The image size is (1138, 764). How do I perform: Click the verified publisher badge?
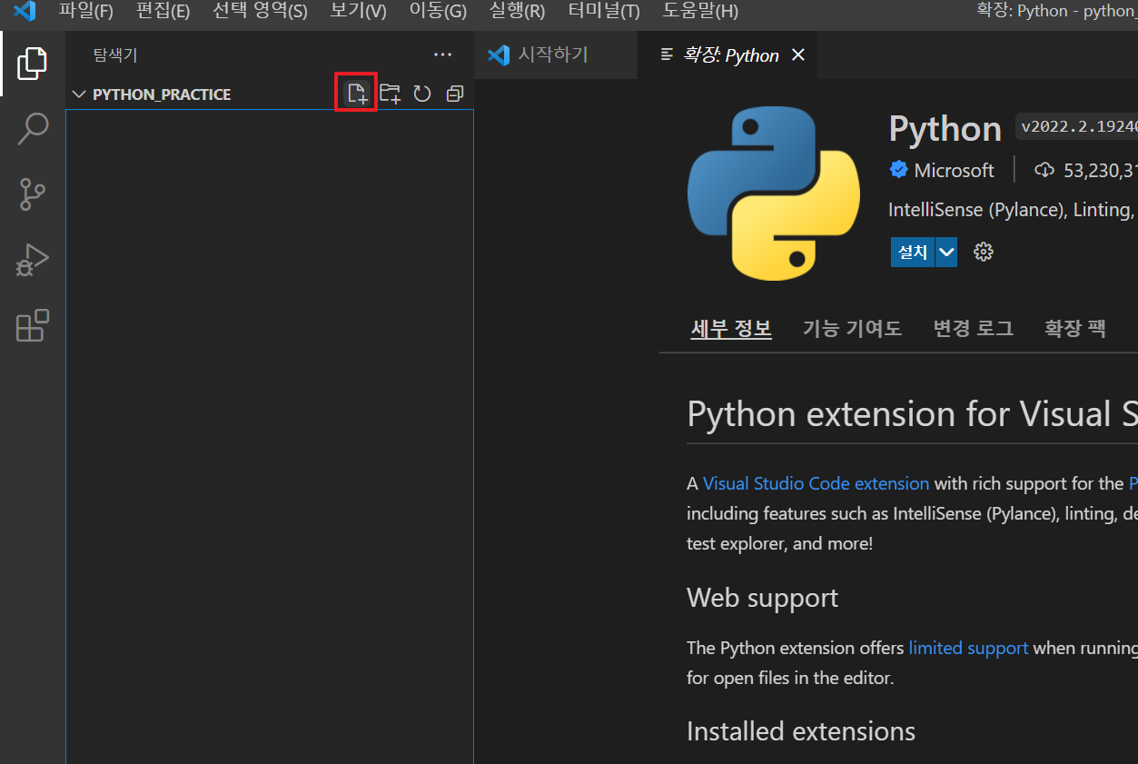[899, 170]
